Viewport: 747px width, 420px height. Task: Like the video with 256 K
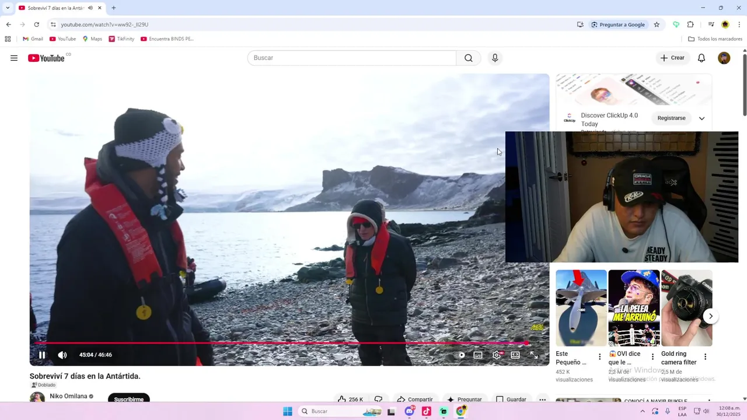[350, 400]
